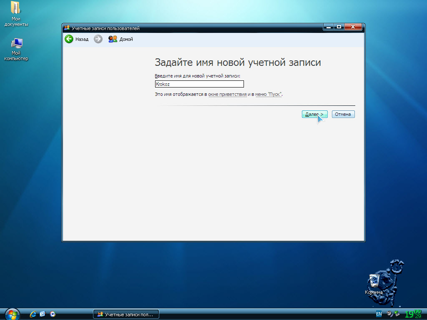
Task: Open the 'окне приветствия' help link
Action: tap(227, 95)
